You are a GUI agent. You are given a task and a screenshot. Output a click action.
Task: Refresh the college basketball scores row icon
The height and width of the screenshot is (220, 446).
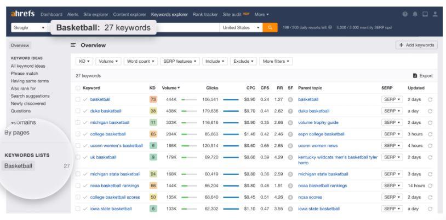click(430, 197)
